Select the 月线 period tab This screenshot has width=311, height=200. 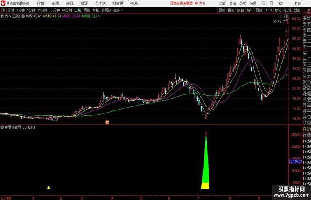(x=96, y=10)
